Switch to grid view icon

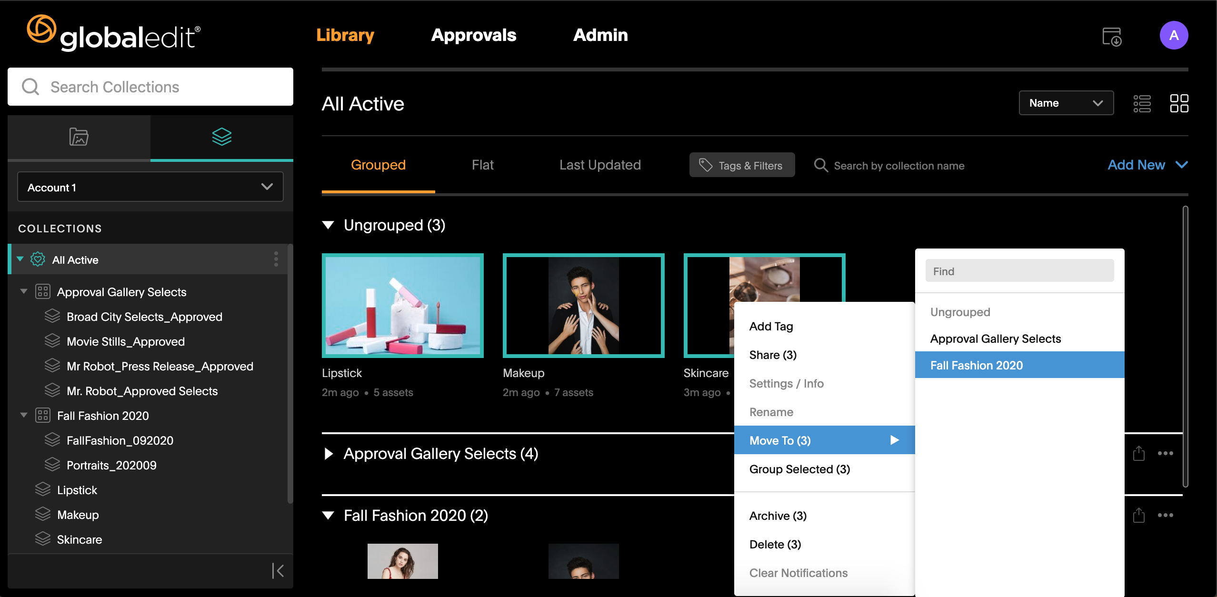coord(1179,103)
